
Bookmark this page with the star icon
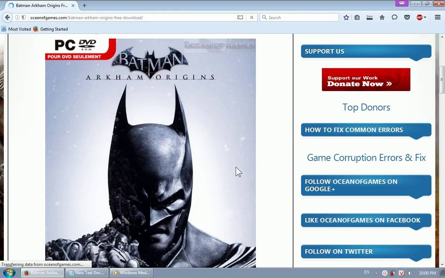(346, 18)
